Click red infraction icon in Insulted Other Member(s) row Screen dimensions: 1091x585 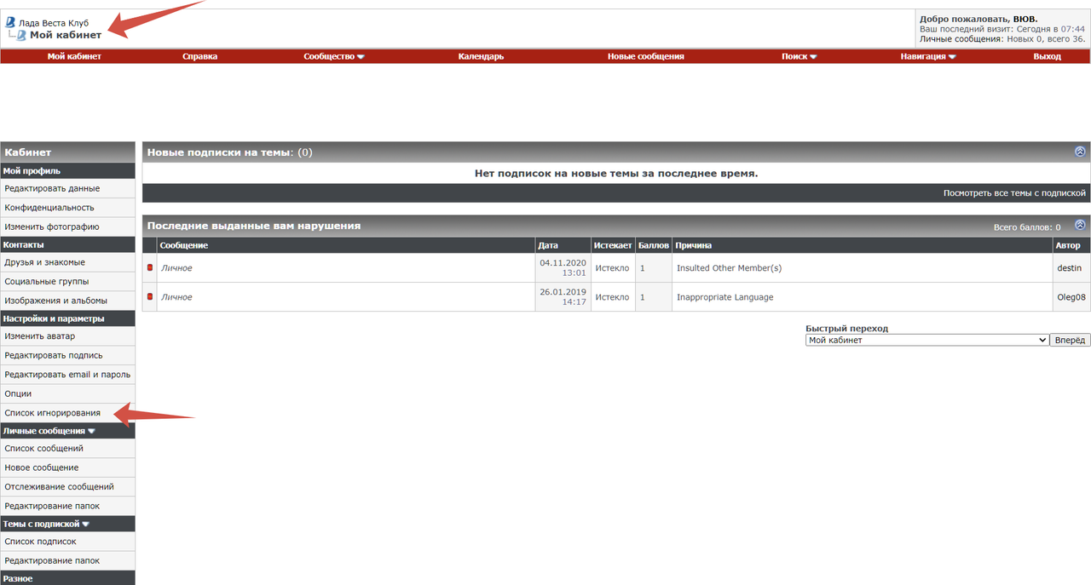150,267
